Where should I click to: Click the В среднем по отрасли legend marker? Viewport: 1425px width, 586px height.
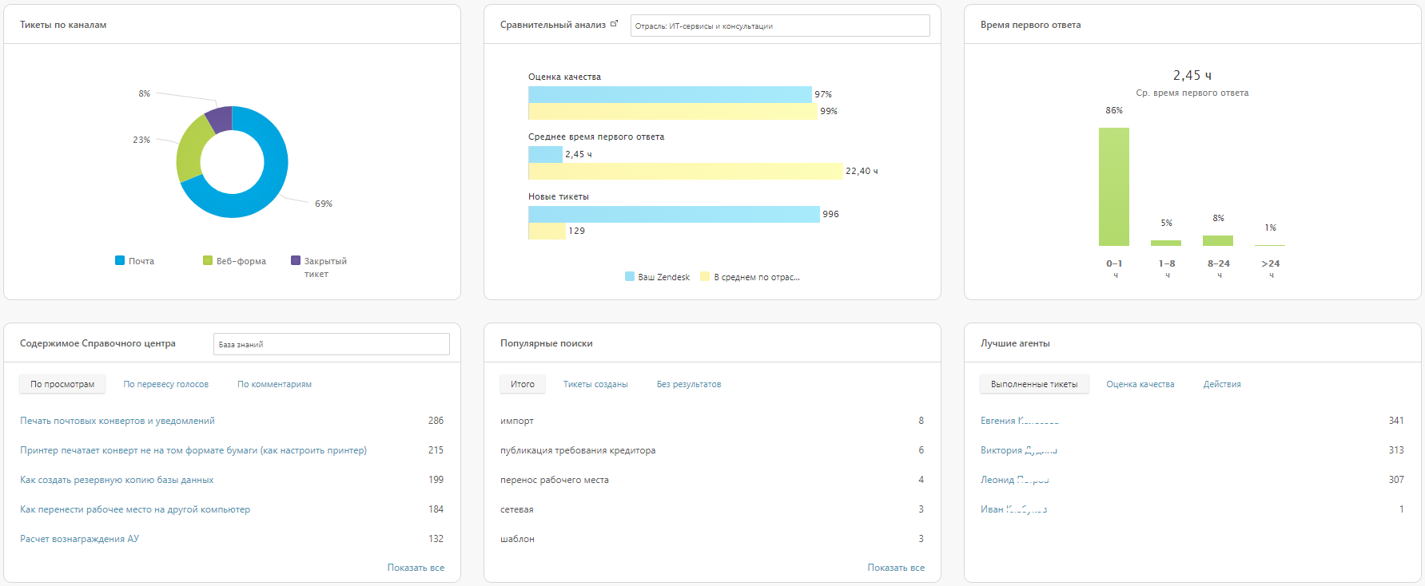point(705,277)
